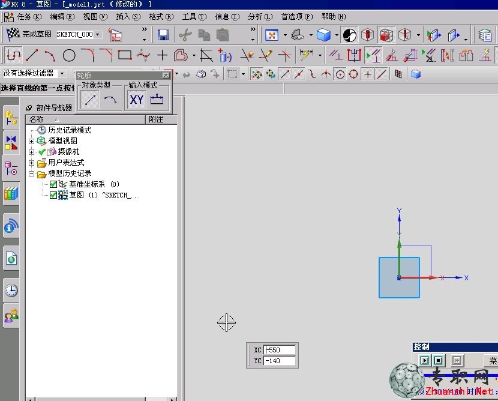Open the 视图(V) menu
This screenshot has width=498, height=401.
pos(95,17)
